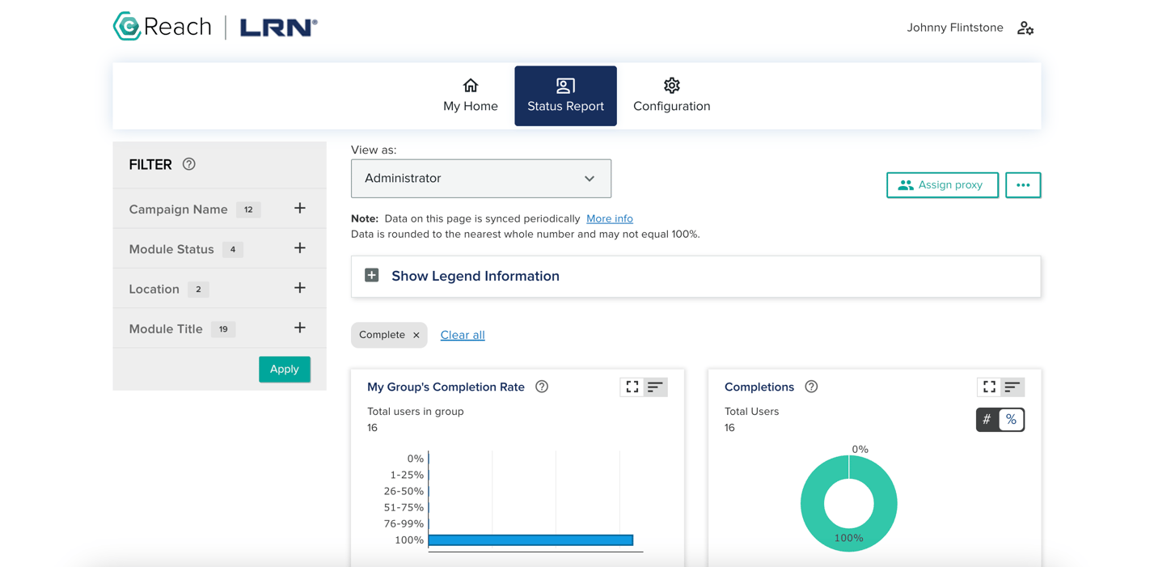This screenshot has width=1154, height=567.
Task: Open the My Home tab
Action: 471,95
